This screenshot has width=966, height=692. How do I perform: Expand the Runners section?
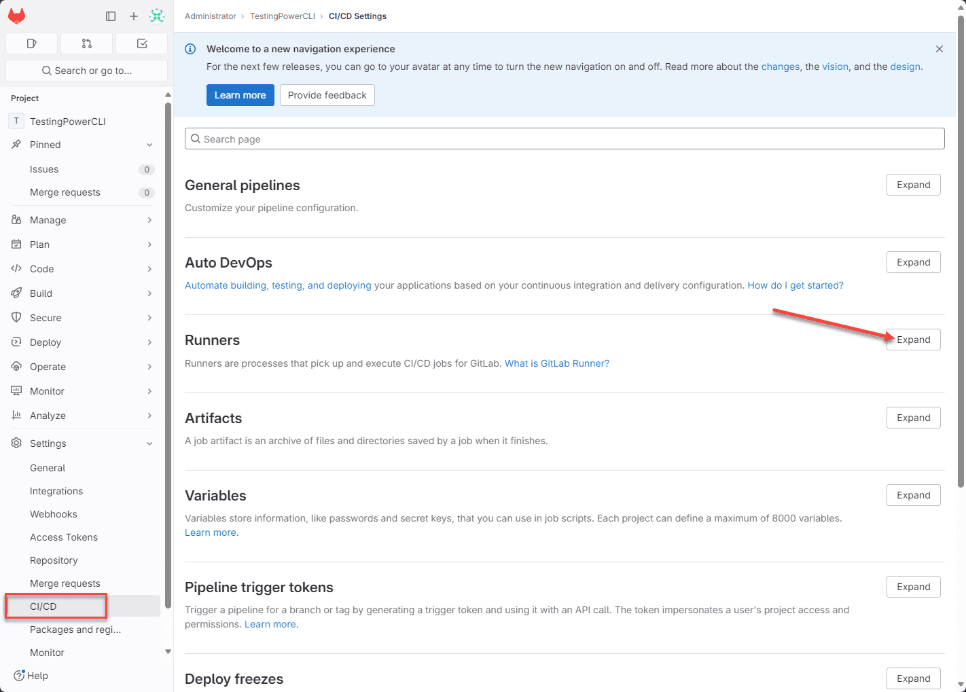pos(913,340)
